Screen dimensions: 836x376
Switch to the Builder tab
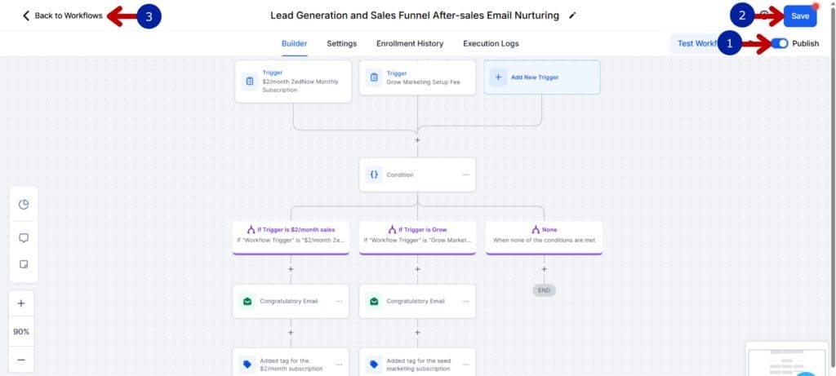294,44
